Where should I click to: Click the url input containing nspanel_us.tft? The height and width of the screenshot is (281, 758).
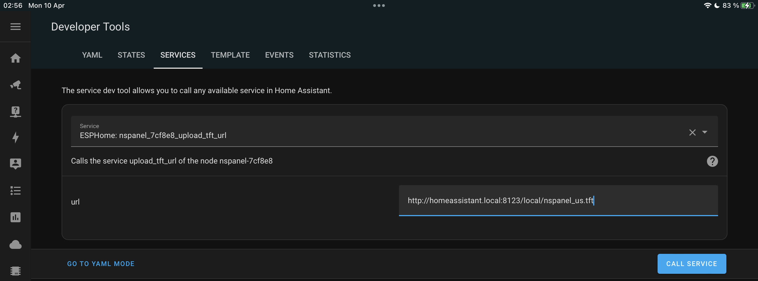558,201
